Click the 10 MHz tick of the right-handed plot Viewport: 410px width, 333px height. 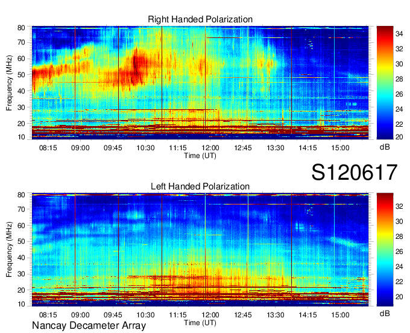tap(21, 137)
